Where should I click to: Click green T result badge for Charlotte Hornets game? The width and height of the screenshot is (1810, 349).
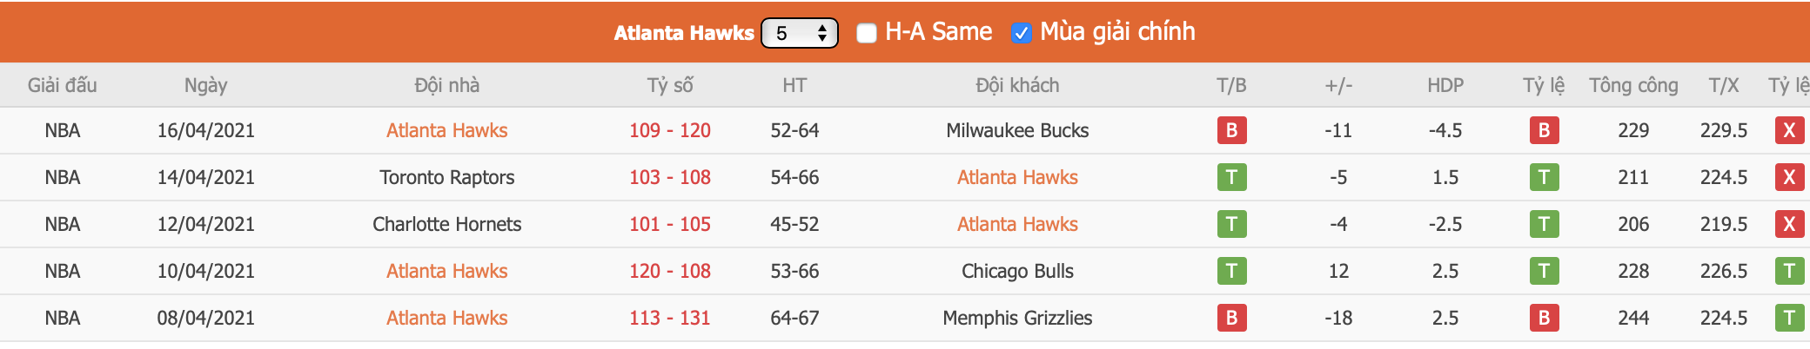pyautogui.click(x=1231, y=224)
